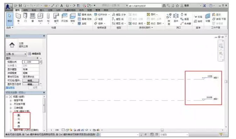Screen dimensions: 236x139
Task: Click the 模型 文字 model text tool
Action: [119, 15]
